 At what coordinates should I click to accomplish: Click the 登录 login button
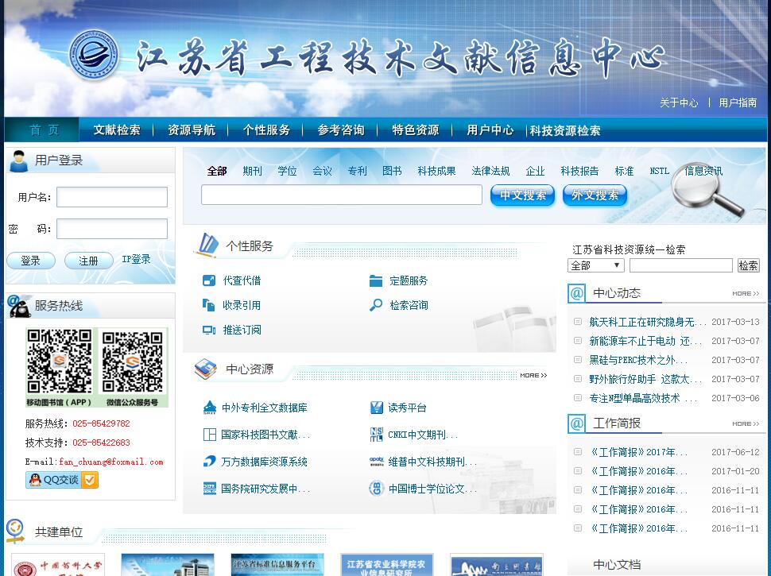(x=31, y=261)
